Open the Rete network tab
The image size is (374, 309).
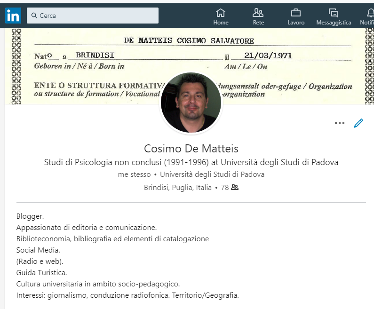[258, 16]
